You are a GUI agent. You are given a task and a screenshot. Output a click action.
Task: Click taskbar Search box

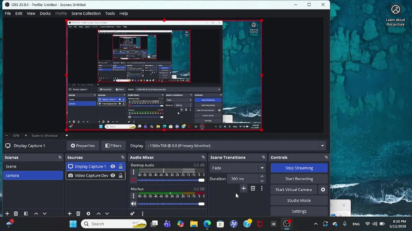click(114, 224)
